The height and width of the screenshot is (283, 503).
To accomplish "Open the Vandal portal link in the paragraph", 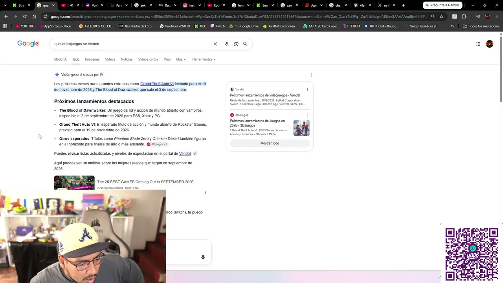I will [185, 154].
